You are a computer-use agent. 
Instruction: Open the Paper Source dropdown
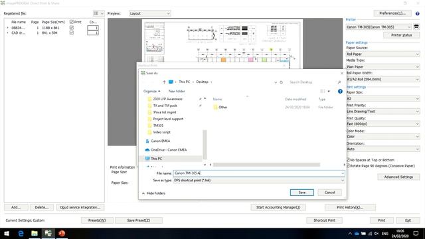(x=382, y=54)
